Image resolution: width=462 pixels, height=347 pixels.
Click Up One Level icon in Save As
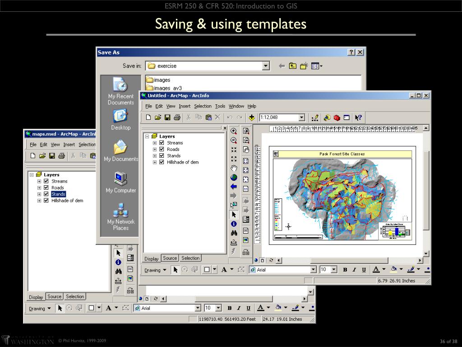pyautogui.click(x=292, y=66)
